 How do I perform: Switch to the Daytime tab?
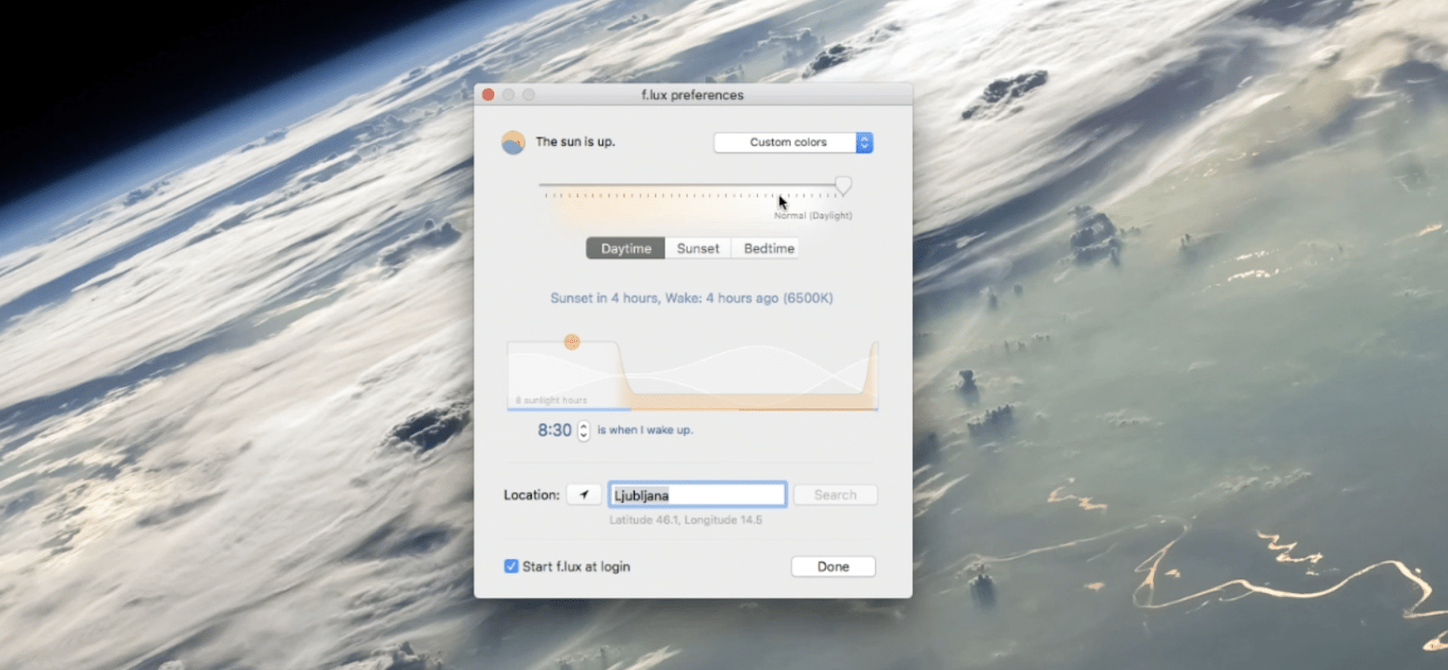coord(626,249)
